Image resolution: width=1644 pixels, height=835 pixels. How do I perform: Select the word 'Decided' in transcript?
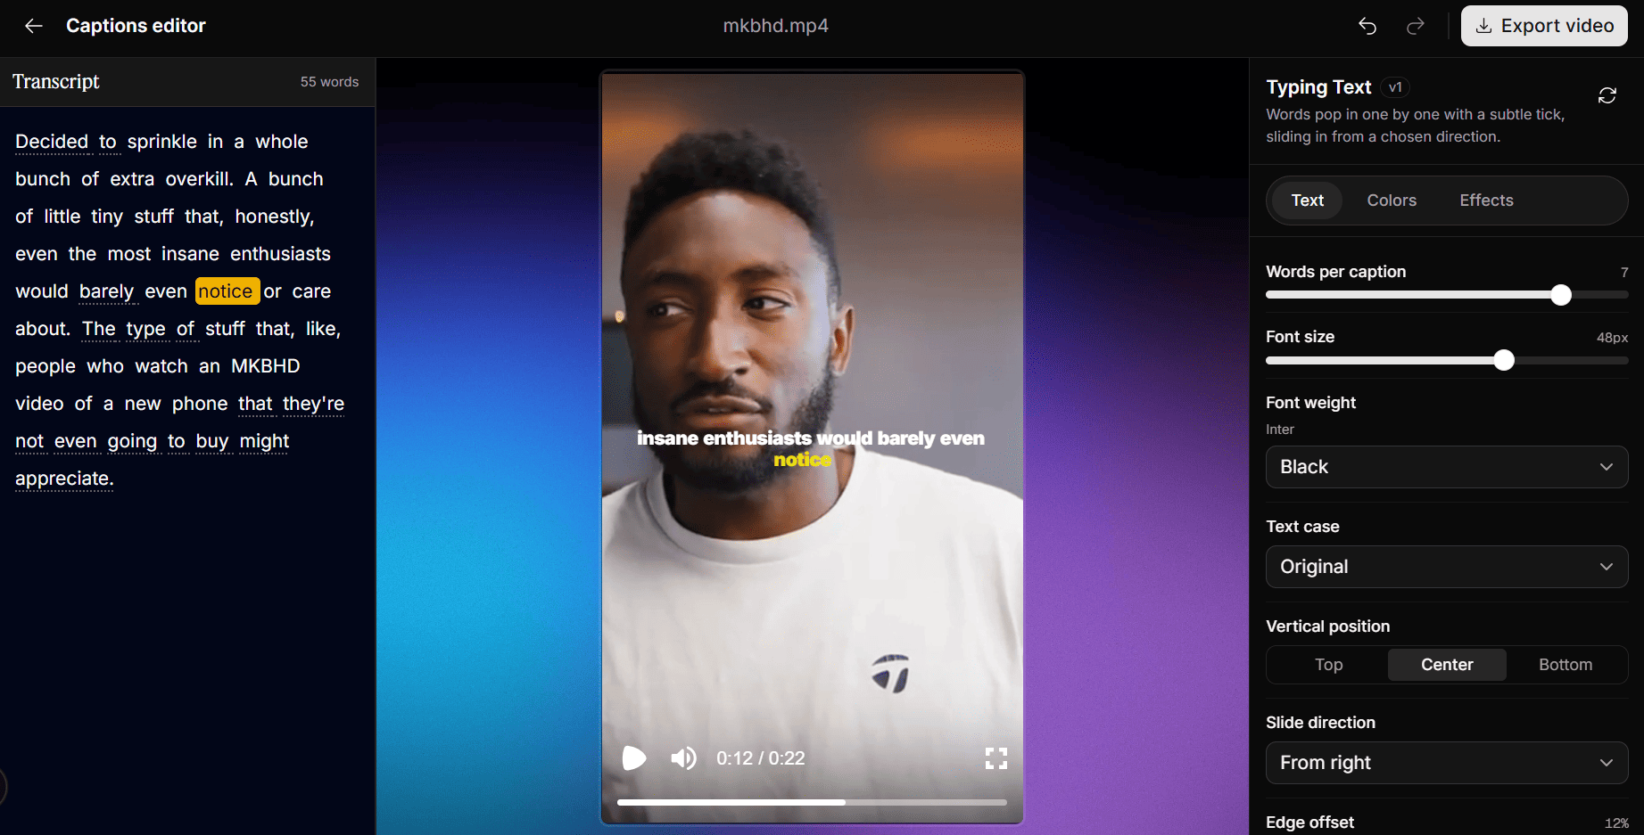tap(52, 142)
